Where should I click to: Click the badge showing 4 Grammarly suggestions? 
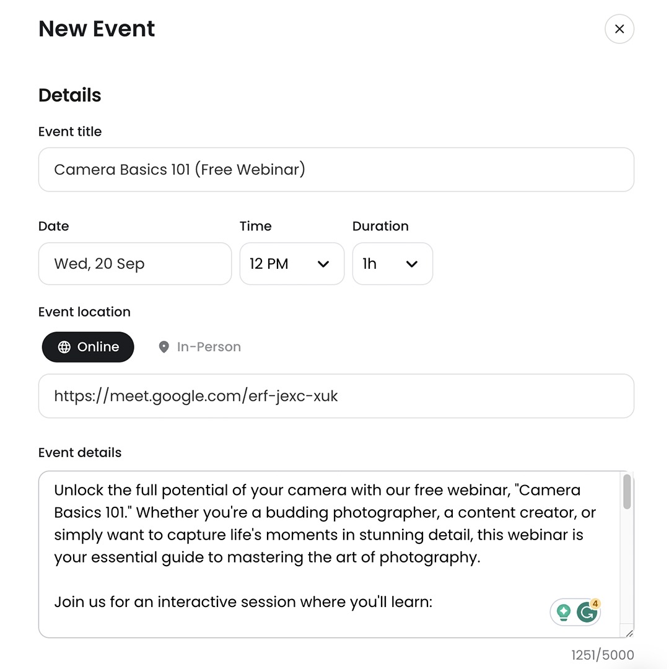(595, 602)
